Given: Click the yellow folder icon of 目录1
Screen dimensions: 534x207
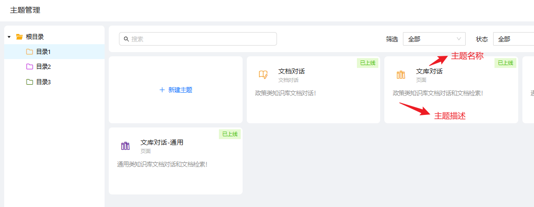Looking at the screenshot, I should click(x=30, y=52).
